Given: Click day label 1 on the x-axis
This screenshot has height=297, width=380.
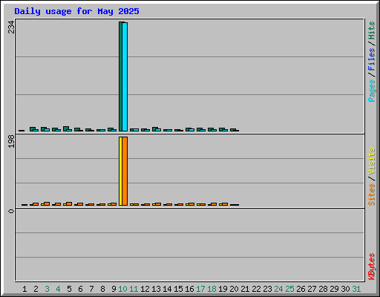Looking at the screenshot, I should click(24, 289).
